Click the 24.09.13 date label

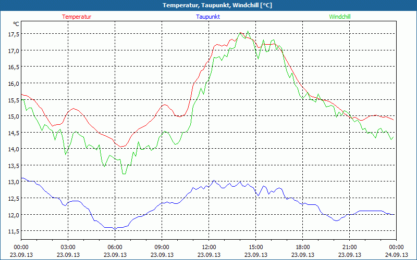(396, 255)
